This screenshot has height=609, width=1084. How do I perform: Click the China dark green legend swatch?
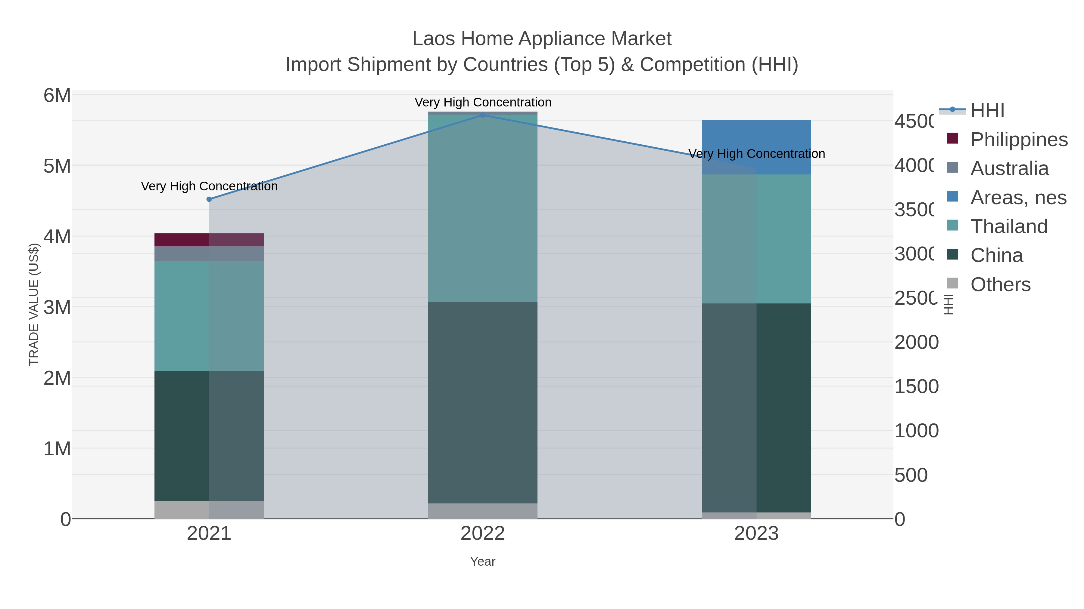click(x=952, y=254)
